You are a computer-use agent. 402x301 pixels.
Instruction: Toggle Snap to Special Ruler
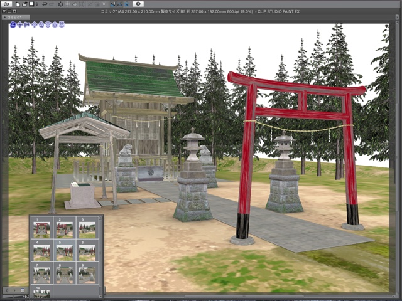[120, 4]
